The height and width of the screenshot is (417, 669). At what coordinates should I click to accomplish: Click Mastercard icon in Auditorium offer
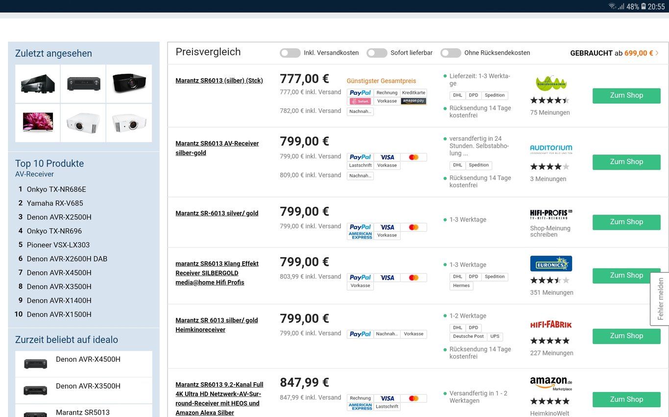(413, 157)
